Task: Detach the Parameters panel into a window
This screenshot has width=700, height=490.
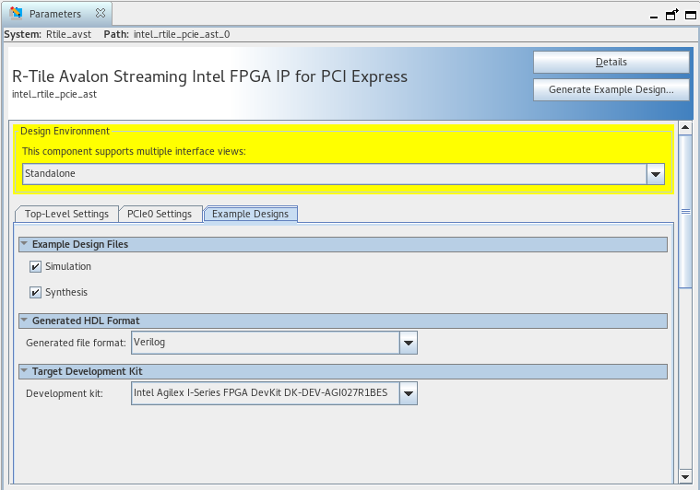Action: [671, 15]
